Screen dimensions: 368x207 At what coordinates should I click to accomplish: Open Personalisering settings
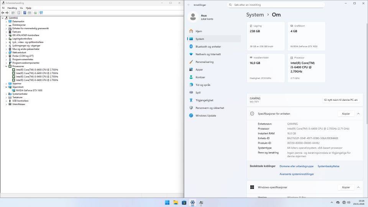pos(214,62)
